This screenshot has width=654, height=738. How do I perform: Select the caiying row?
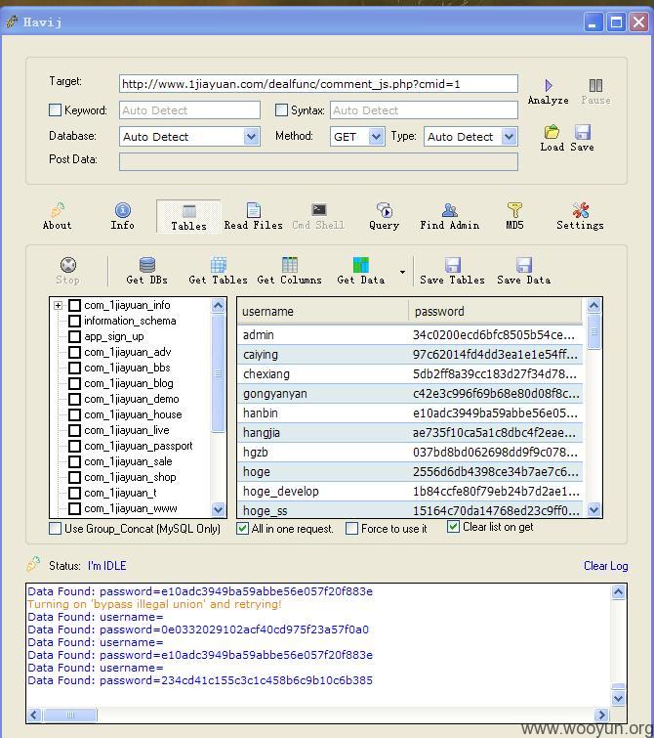click(410, 355)
